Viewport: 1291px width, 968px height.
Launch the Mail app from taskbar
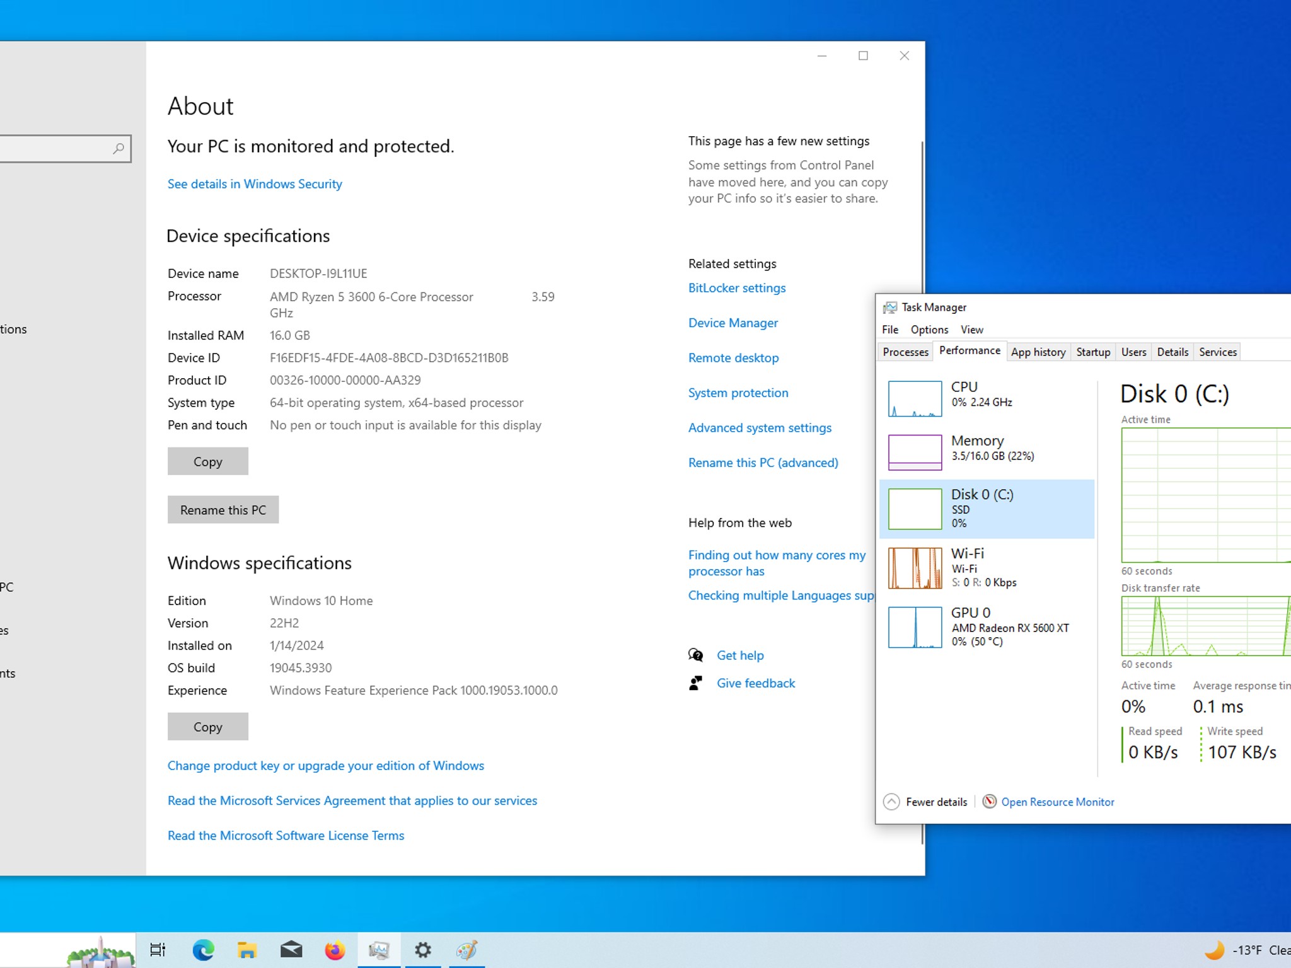click(291, 950)
